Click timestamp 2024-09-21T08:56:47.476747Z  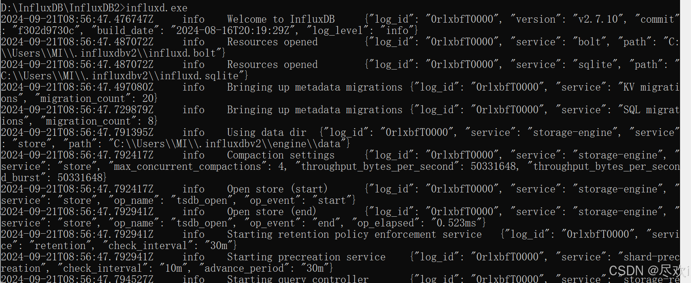(x=77, y=19)
